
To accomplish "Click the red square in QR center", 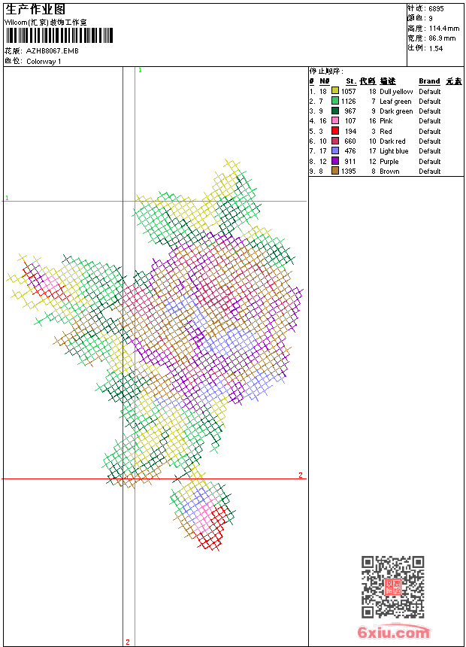I will coord(392,587).
